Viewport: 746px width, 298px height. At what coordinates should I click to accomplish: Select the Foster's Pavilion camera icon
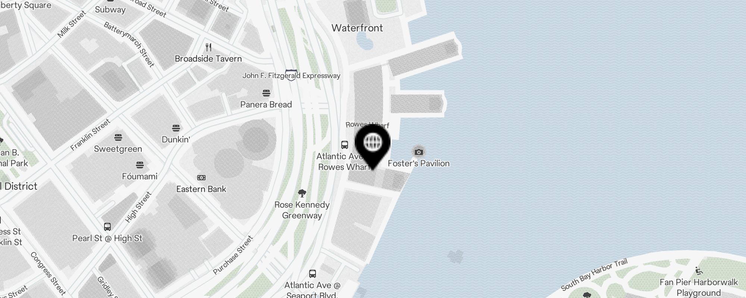click(x=419, y=152)
